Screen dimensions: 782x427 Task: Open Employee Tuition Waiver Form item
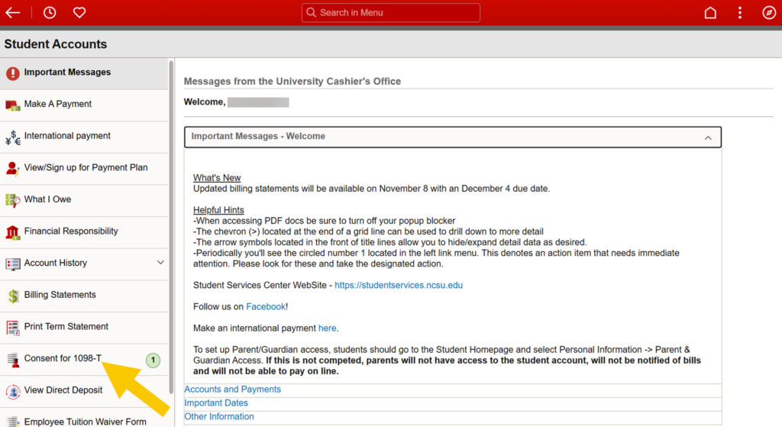point(84,419)
